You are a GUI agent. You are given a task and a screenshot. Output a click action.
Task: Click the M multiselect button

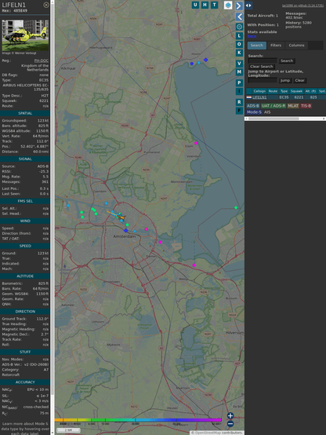(x=239, y=72)
